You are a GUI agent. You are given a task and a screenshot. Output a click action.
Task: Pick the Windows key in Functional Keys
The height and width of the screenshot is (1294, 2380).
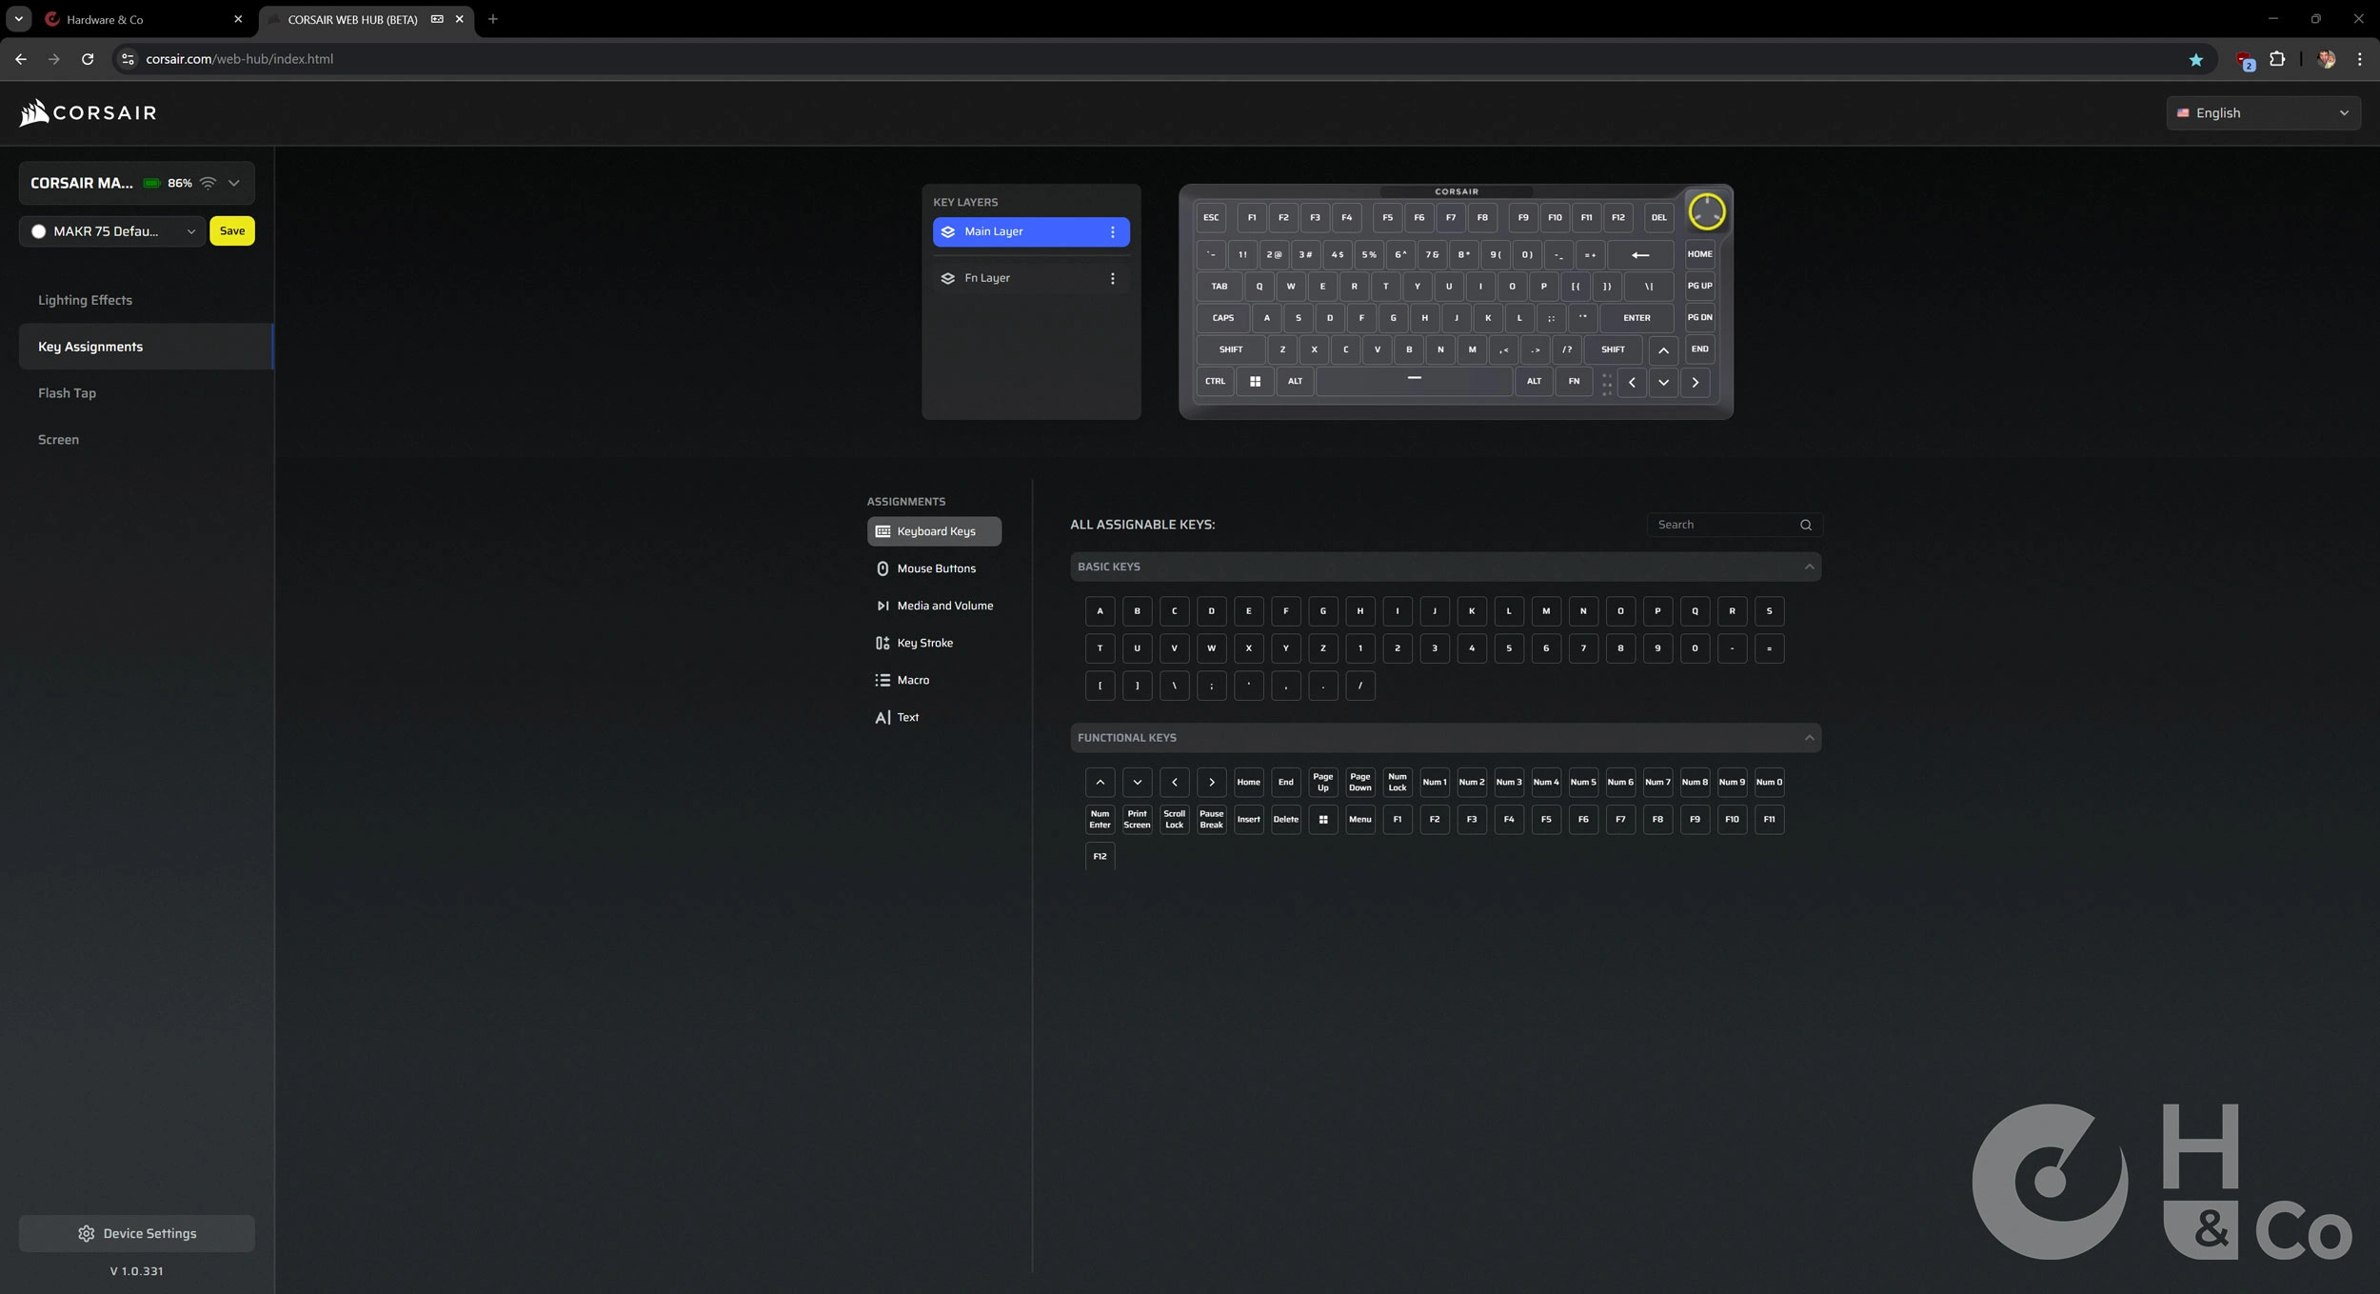click(1322, 820)
